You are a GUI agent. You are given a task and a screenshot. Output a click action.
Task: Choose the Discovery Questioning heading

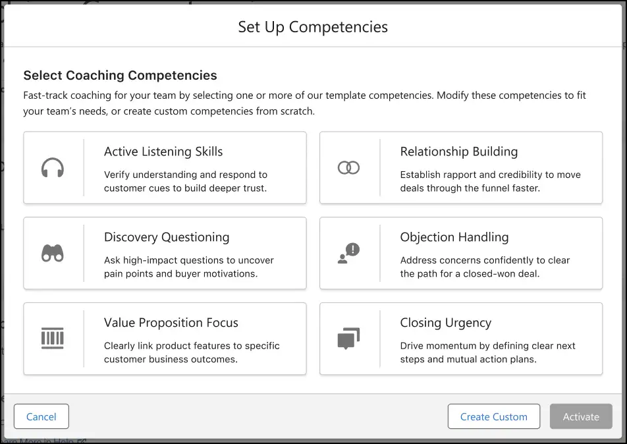click(167, 237)
